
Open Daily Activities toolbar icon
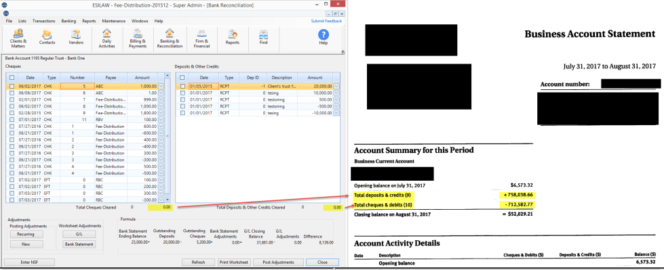click(x=106, y=38)
